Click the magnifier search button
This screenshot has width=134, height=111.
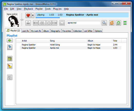(104, 23)
